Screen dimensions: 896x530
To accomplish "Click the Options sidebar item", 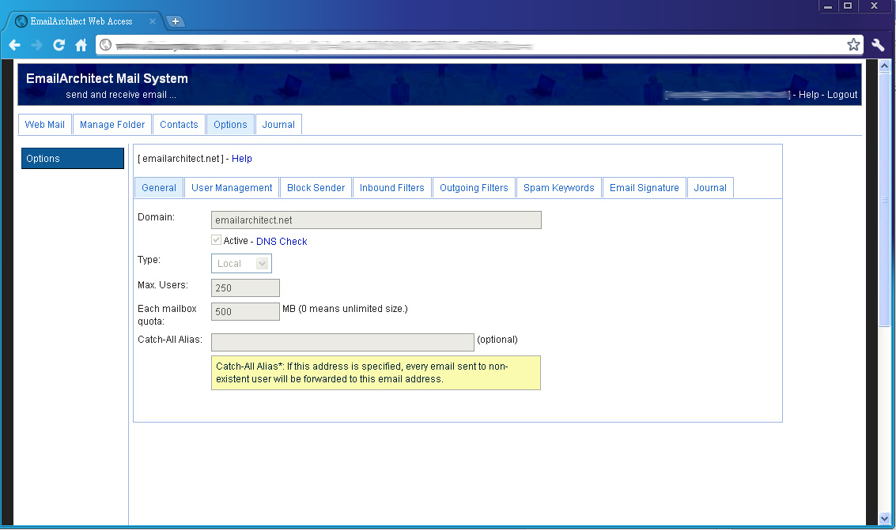I will click(73, 159).
